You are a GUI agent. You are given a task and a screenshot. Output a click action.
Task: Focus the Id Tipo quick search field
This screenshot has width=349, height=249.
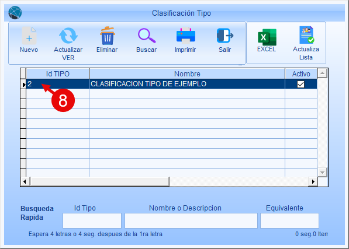click(92, 220)
